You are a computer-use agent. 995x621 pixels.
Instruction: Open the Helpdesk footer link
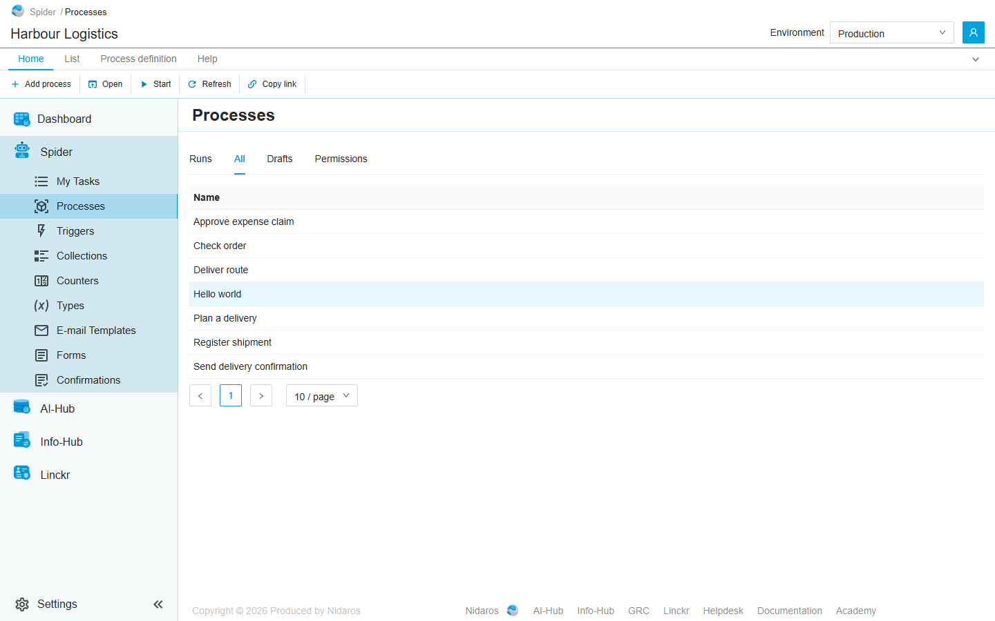tap(723, 611)
